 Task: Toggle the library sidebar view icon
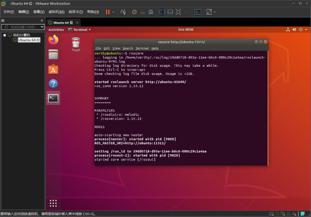point(162,12)
